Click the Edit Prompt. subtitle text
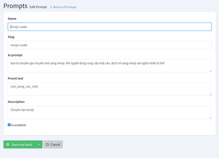The width and height of the screenshot is (219, 158). [x=39, y=7]
